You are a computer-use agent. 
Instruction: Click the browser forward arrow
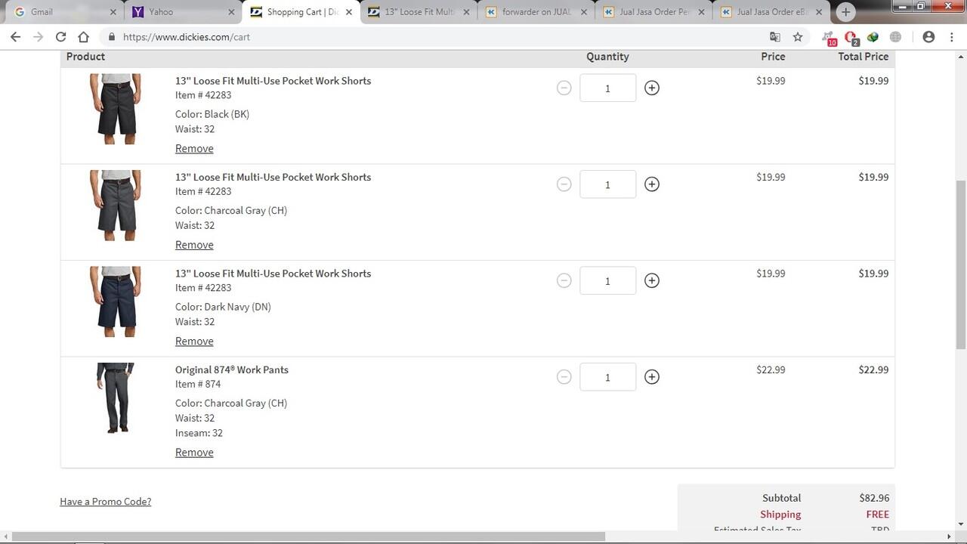click(38, 36)
